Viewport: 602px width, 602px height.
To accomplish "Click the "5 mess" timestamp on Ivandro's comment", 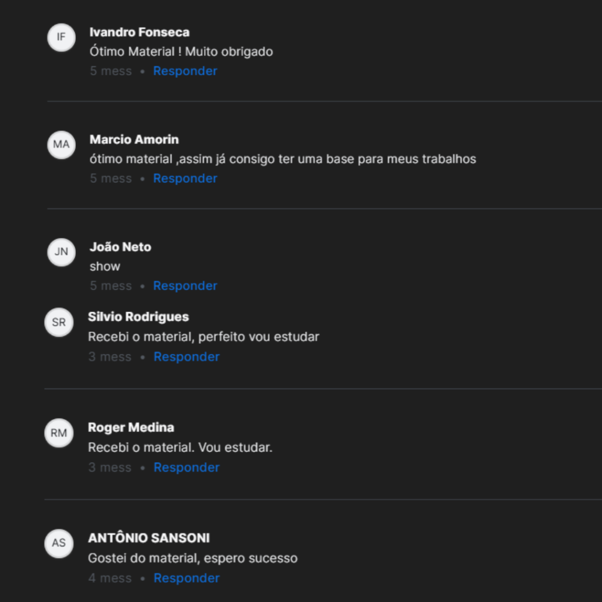I will pyautogui.click(x=111, y=71).
